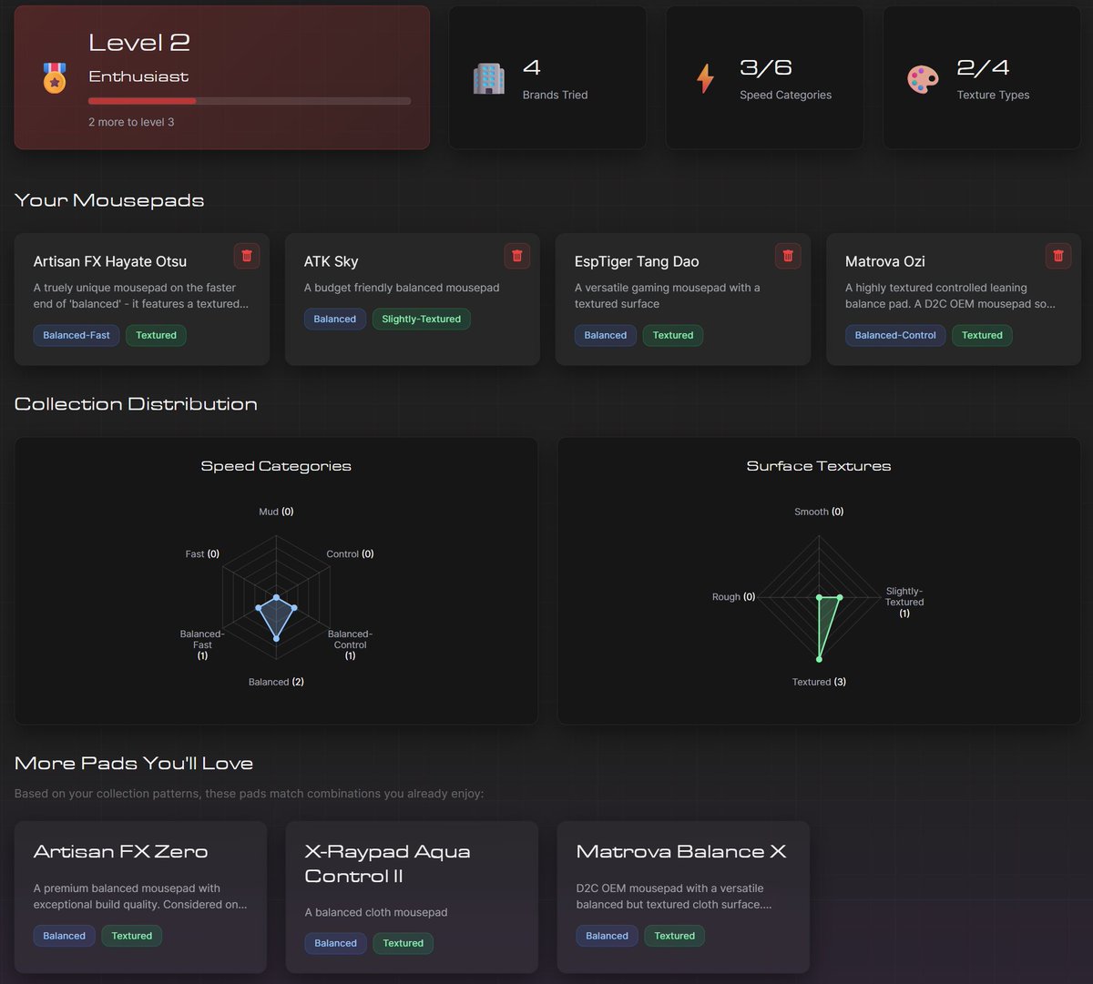The height and width of the screenshot is (984, 1093).
Task: Click the Textured tag on Matrova Ozi
Action: [982, 335]
